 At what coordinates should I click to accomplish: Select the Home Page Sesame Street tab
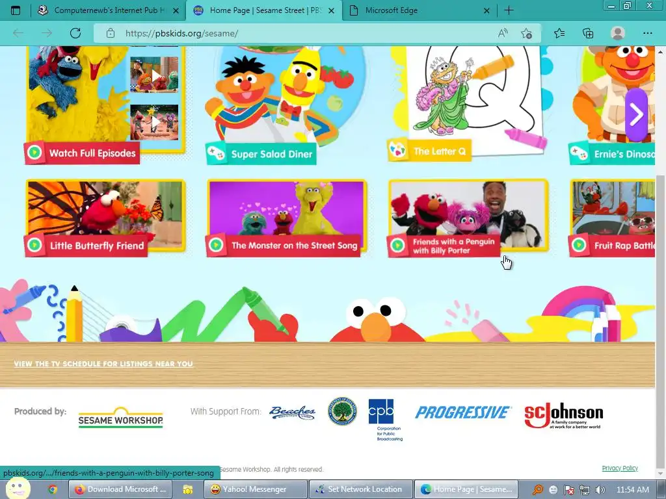(x=263, y=10)
